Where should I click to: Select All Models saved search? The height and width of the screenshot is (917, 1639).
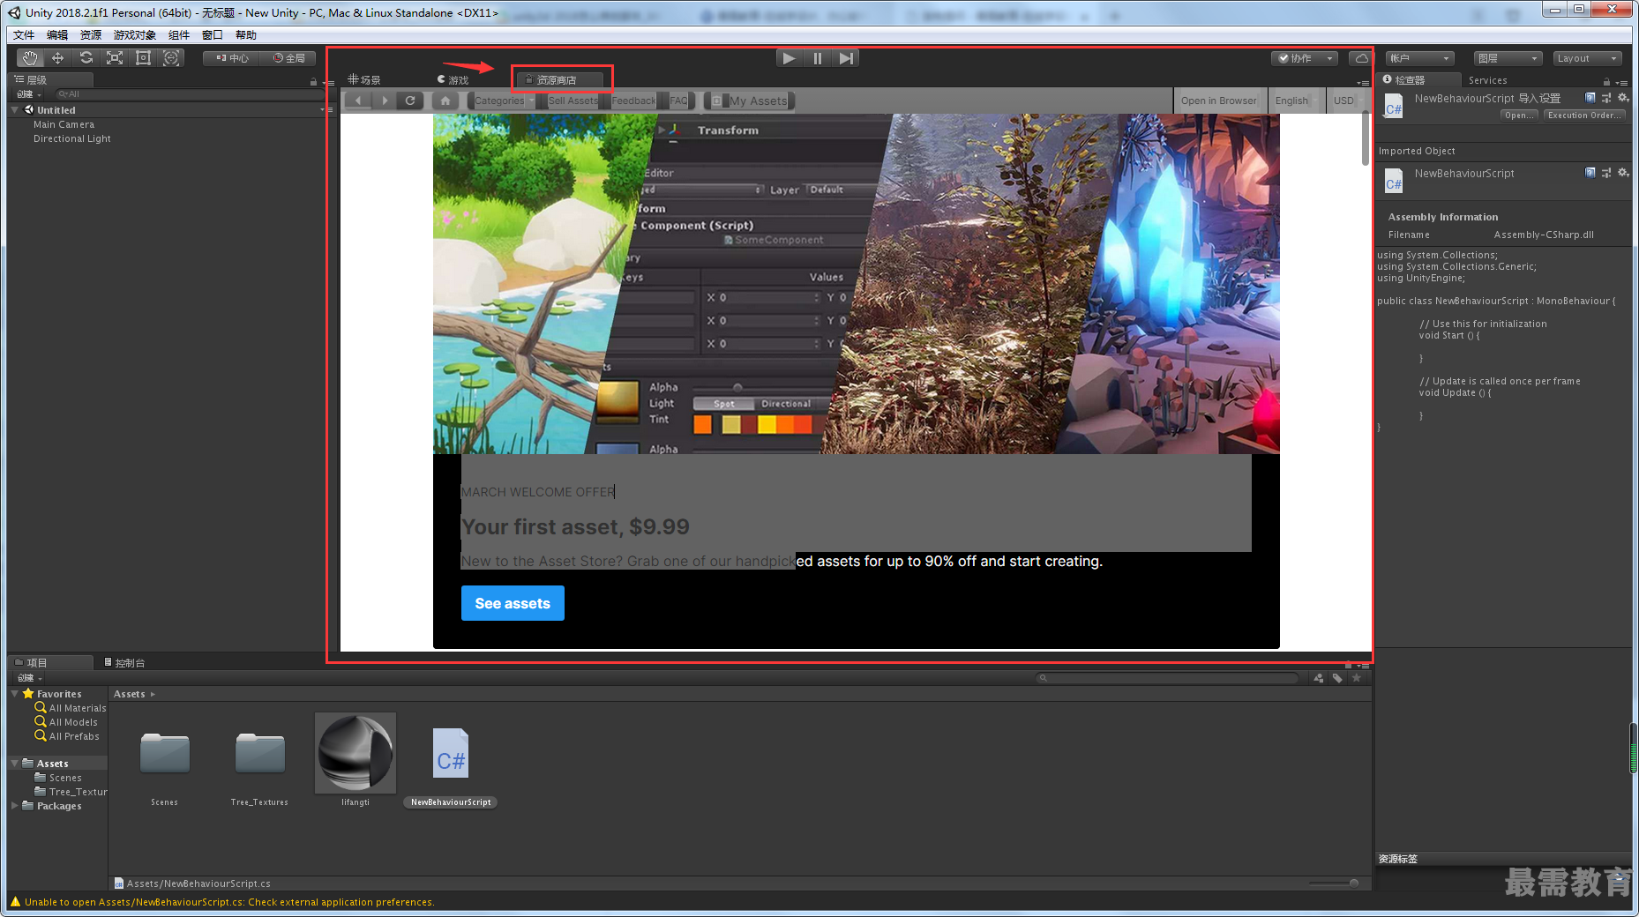(66, 722)
